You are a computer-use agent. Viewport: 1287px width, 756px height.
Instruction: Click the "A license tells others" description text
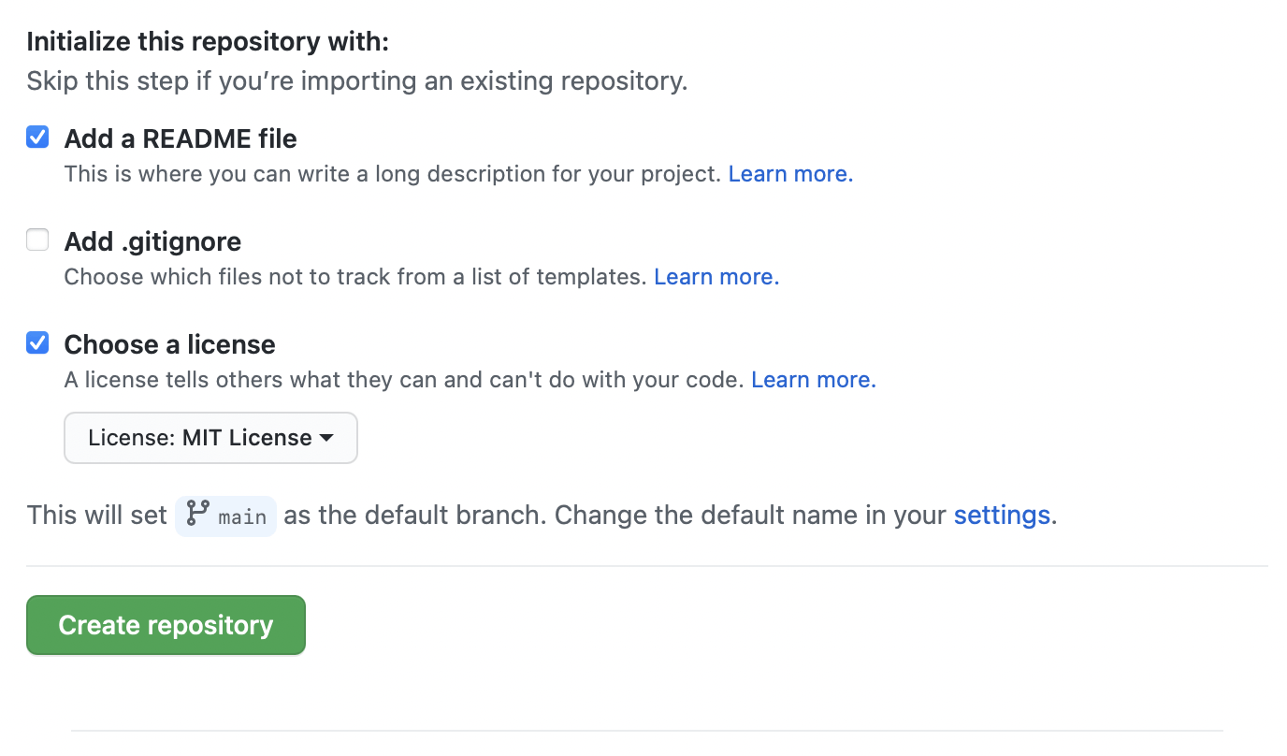coord(404,380)
